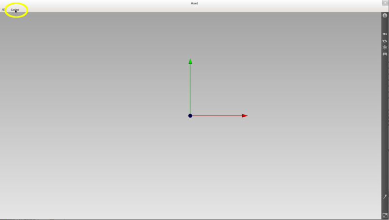
Task: Toggle the eye-shaped view icon
Action: point(385,41)
